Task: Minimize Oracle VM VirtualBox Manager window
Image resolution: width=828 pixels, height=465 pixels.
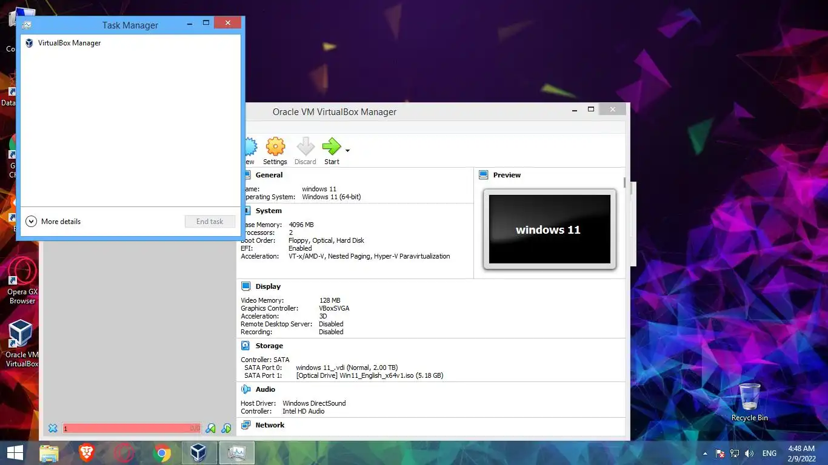Action: click(x=575, y=110)
